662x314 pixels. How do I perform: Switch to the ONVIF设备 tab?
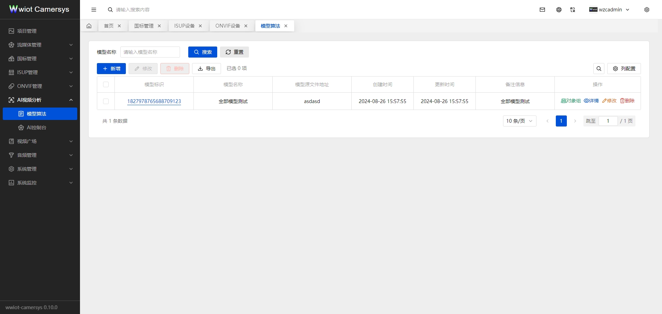tap(227, 26)
